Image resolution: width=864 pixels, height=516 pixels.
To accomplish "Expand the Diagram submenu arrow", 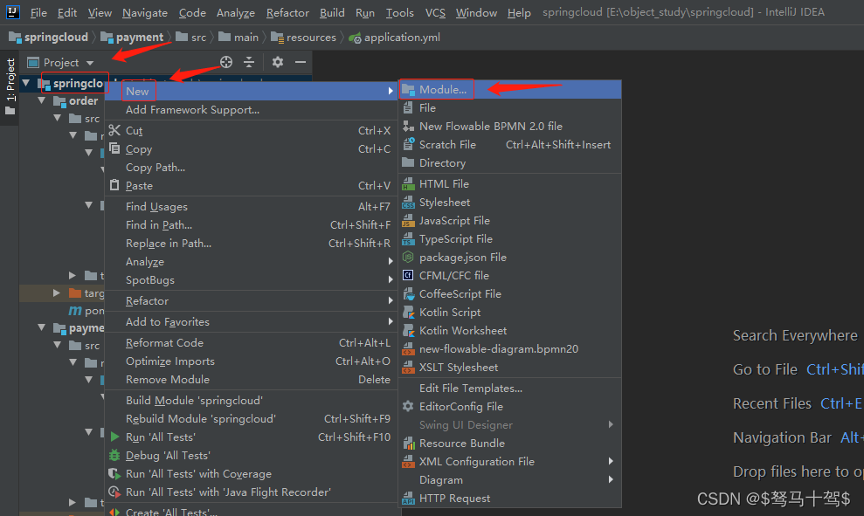I will pyautogui.click(x=611, y=479).
